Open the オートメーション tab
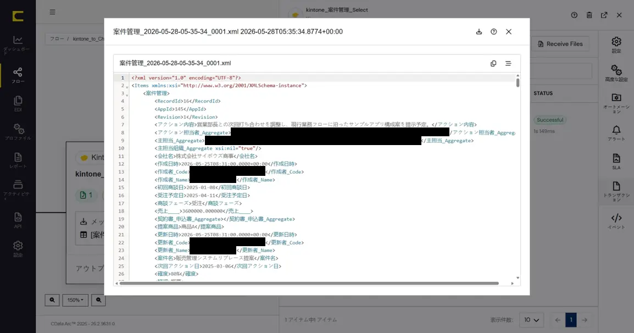Screen dimensions: 634x333 (x=616, y=103)
